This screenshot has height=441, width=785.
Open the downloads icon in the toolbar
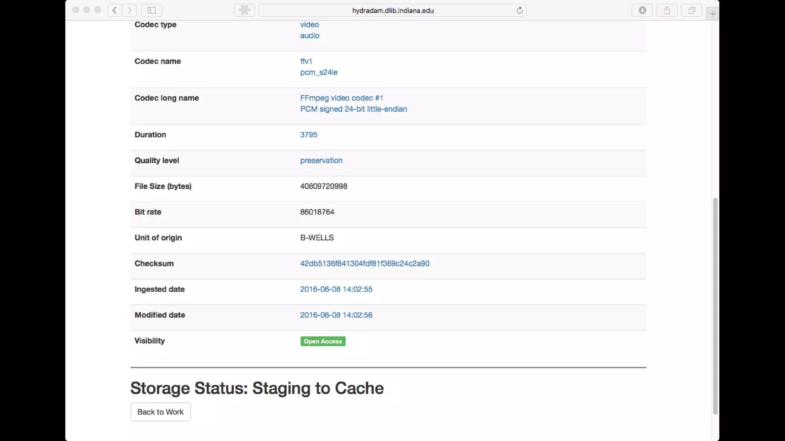point(642,10)
